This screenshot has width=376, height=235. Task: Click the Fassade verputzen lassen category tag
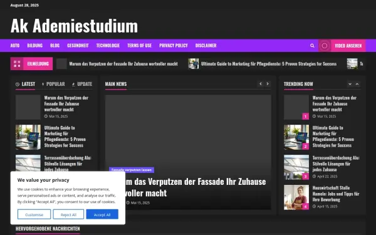(x=132, y=170)
